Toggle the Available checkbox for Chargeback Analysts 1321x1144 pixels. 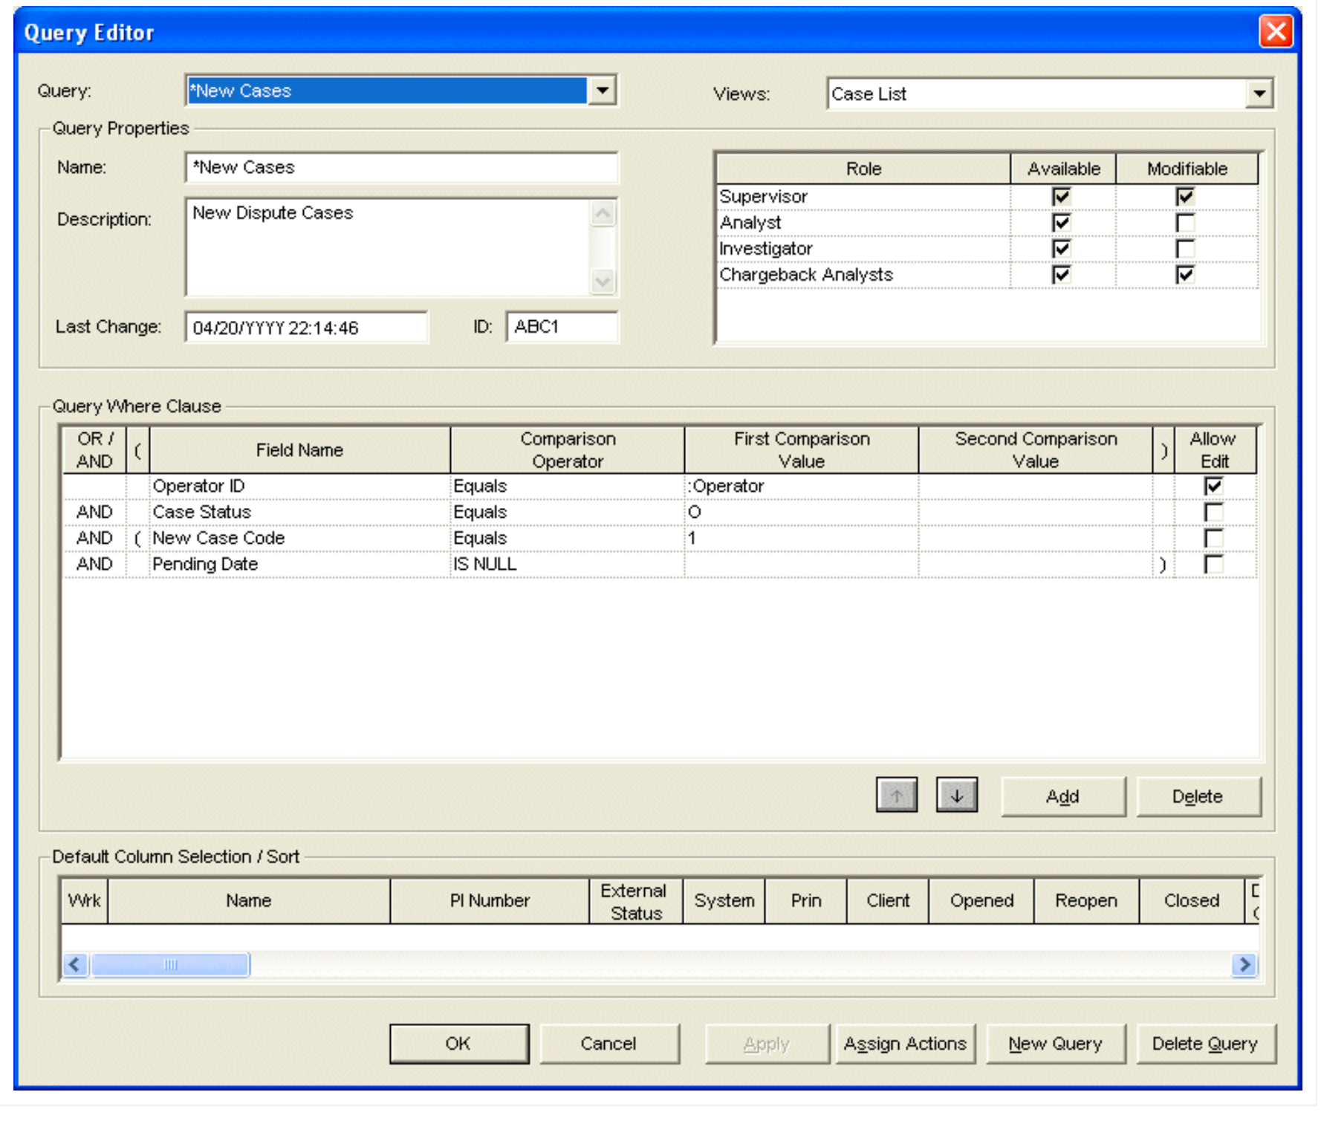pyautogui.click(x=1061, y=275)
